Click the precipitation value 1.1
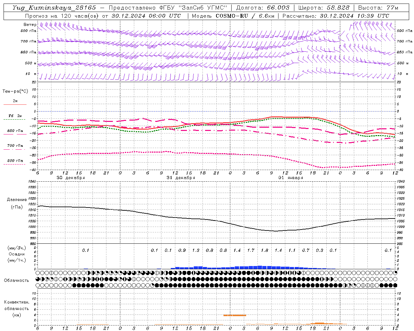414x331 pixels. coord(292,250)
